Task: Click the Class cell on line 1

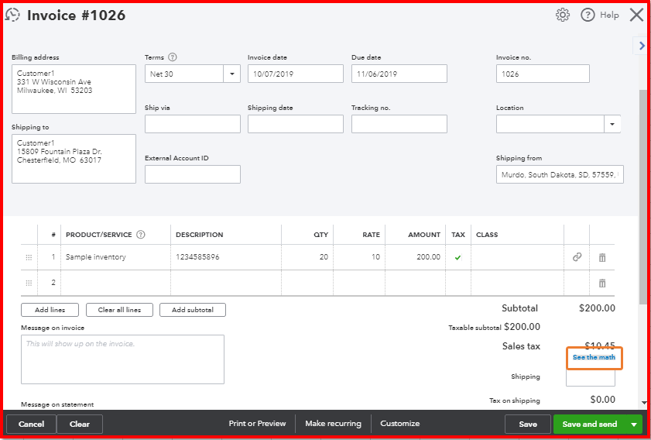Action: [517, 257]
